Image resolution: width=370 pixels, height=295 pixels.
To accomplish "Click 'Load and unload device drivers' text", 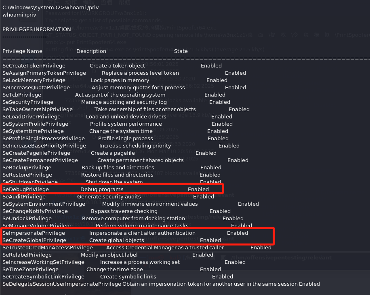I will (126, 117).
